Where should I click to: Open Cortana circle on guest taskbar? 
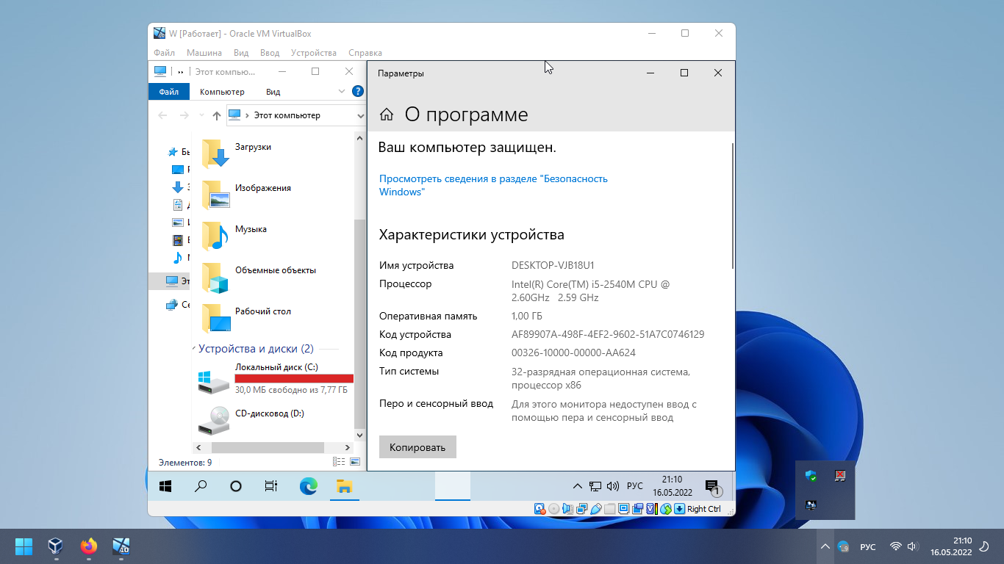[236, 486]
